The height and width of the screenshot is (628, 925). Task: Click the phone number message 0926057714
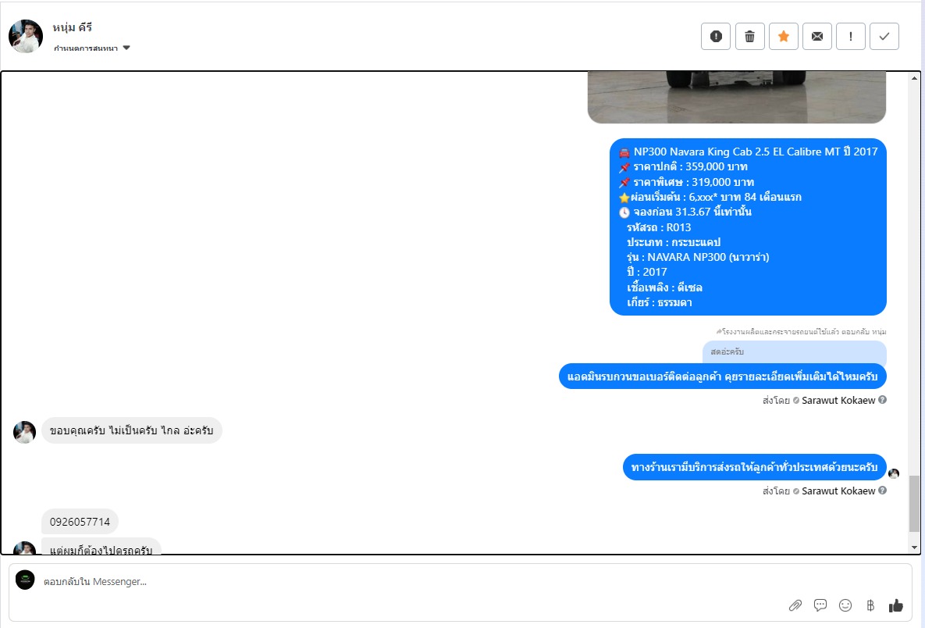[x=80, y=522]
